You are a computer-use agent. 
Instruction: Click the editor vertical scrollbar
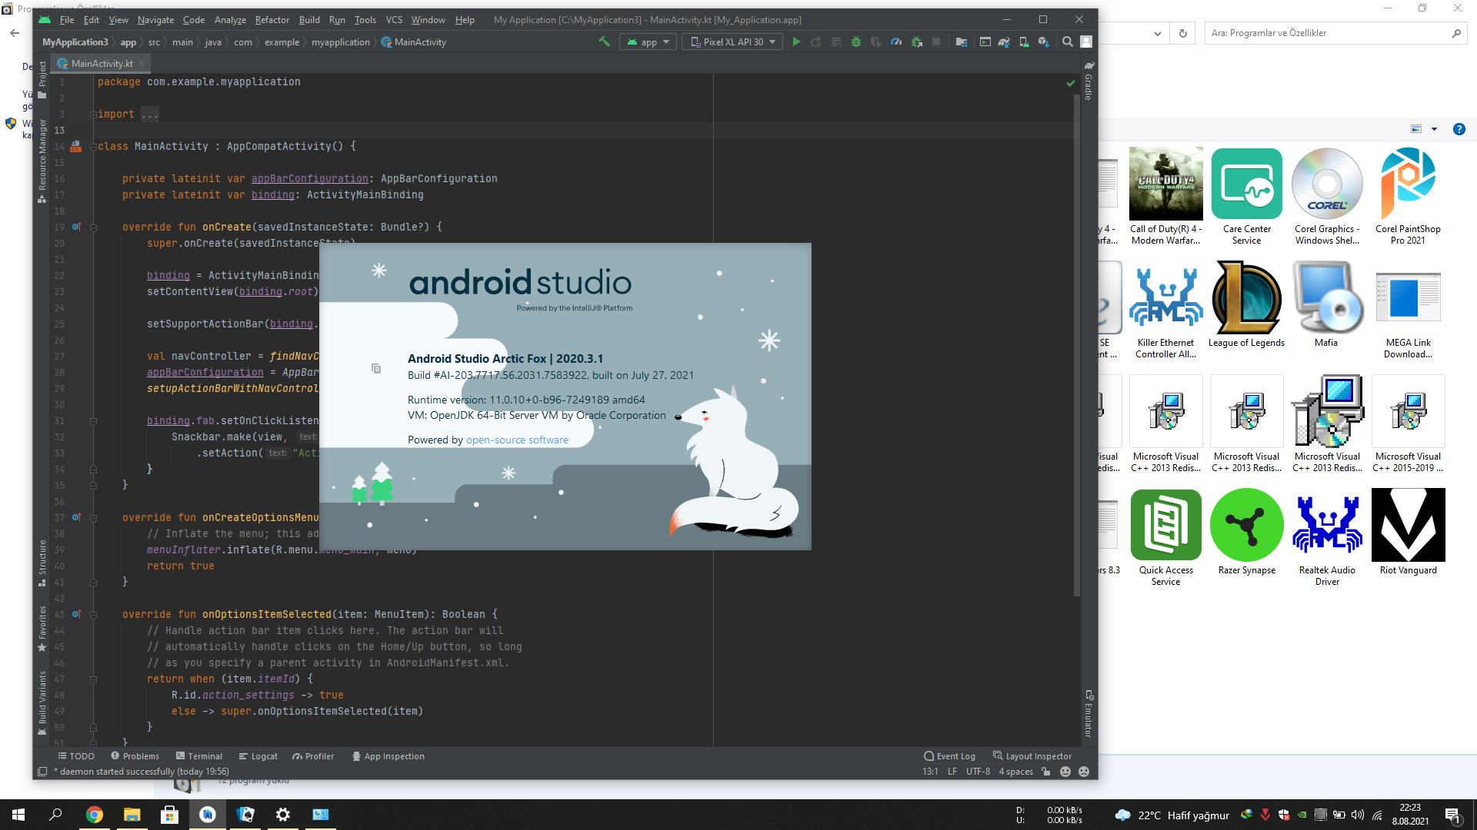tap(1077, 346)
